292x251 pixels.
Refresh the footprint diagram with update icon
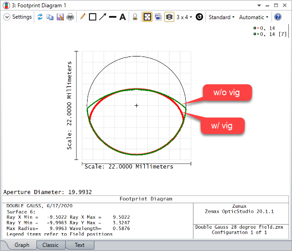pyautogui.click(x=40, y=17)
